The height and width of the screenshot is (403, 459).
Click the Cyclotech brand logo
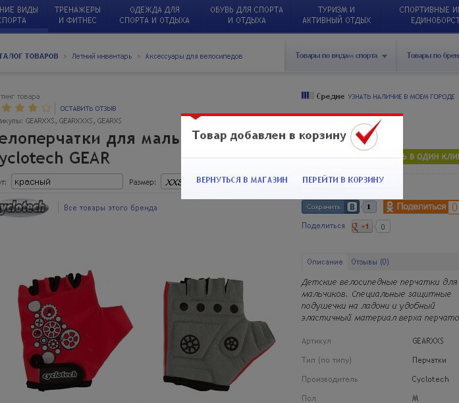coord(23,208)
